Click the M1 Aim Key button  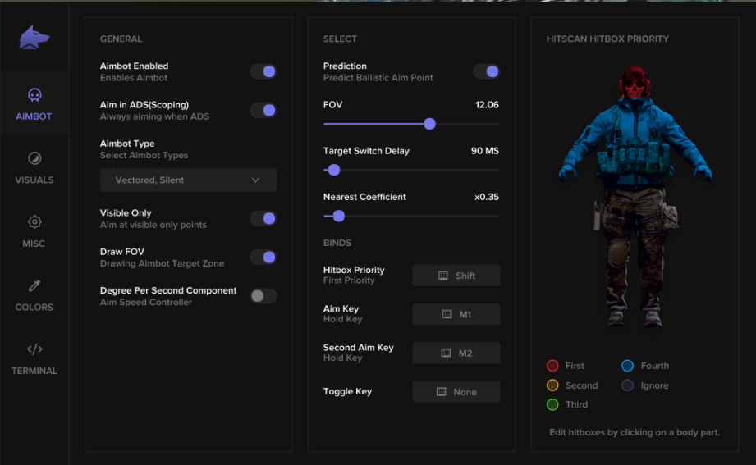(x=456, y=314)
